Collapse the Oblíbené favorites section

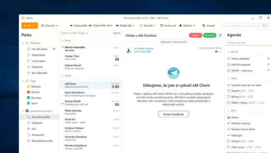tap(23, 43)
